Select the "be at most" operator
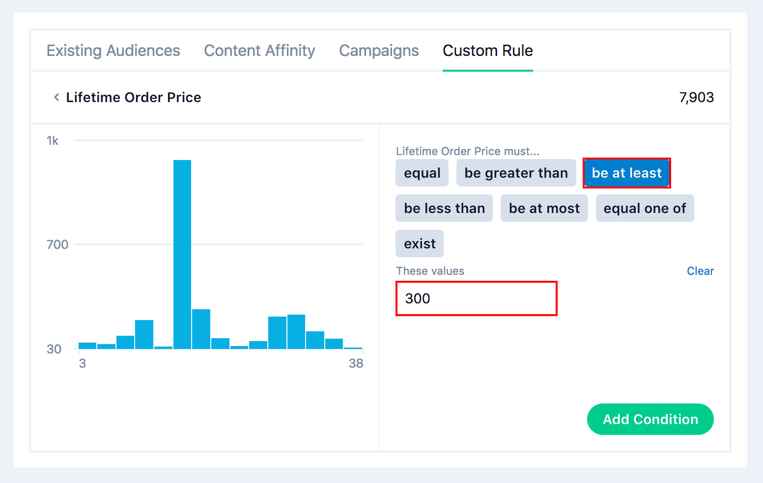Viewport: 763px width, 483px height. [544, 208]
